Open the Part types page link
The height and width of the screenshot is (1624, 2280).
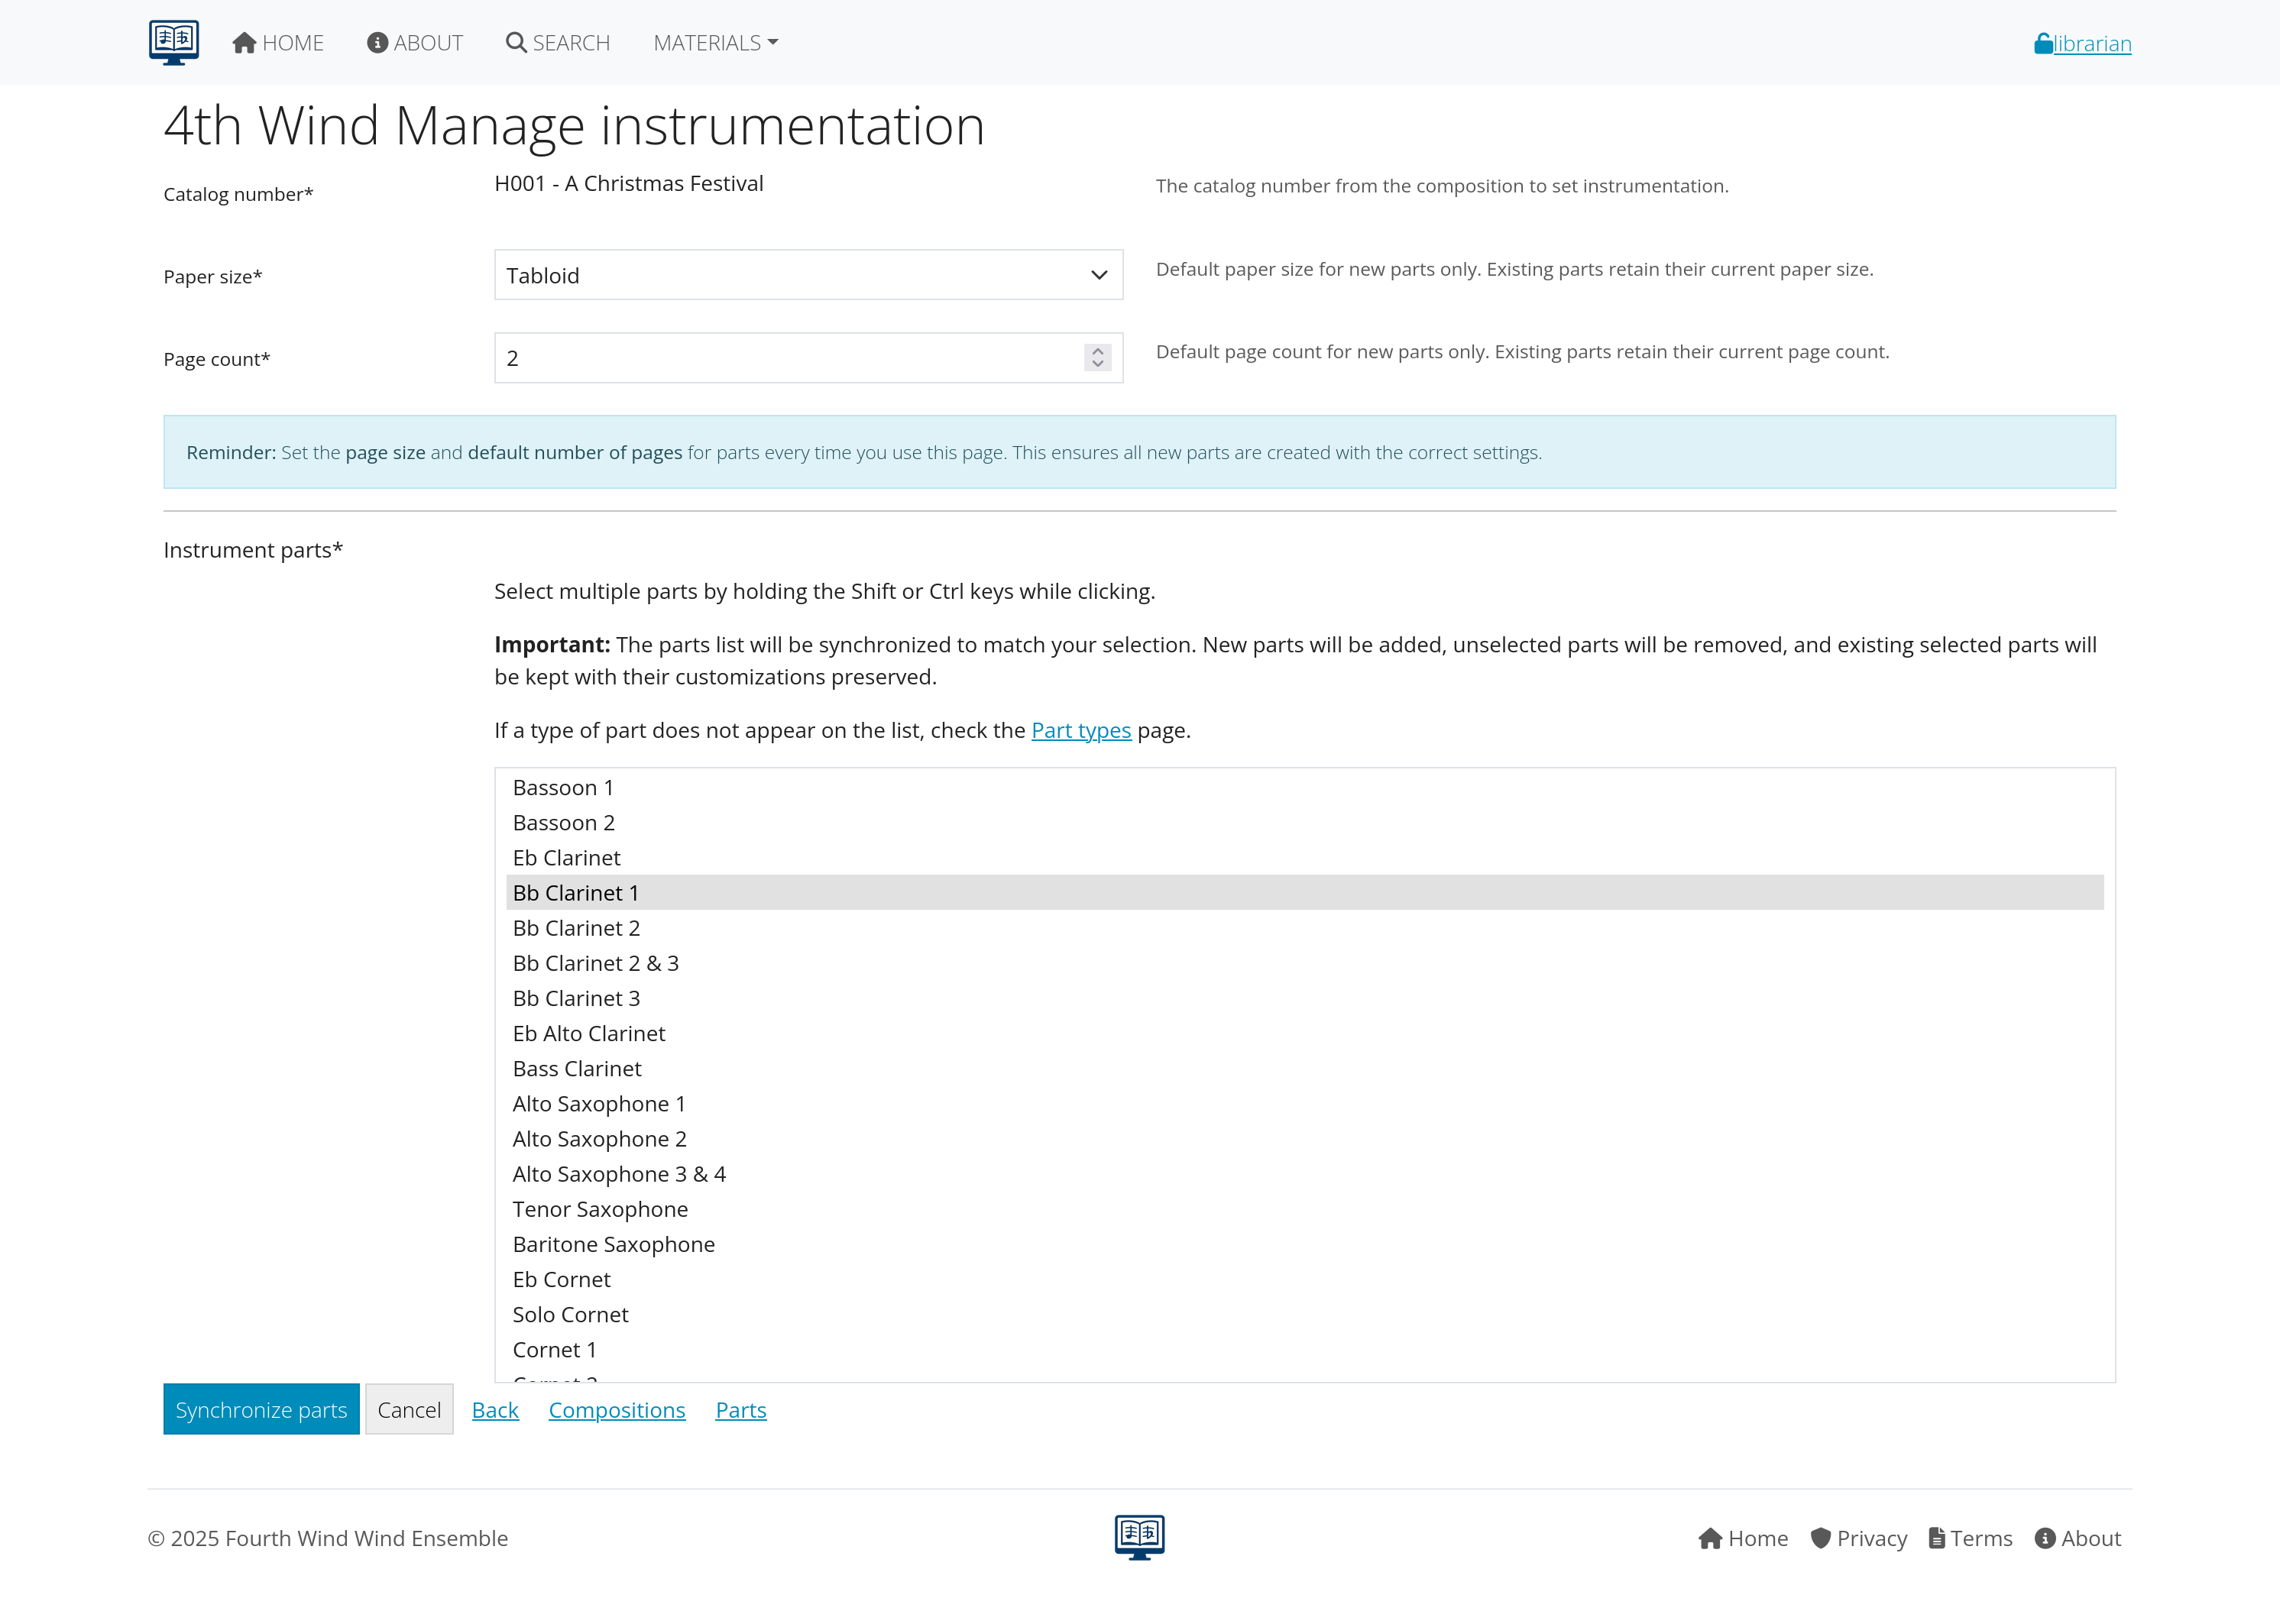coord(1081,730)
